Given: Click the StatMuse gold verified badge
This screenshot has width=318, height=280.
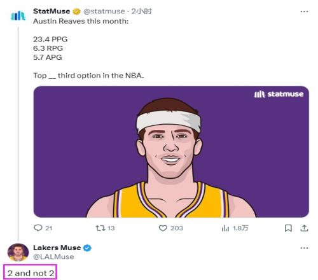Looking at the screenshot, I should coord(76,11).
